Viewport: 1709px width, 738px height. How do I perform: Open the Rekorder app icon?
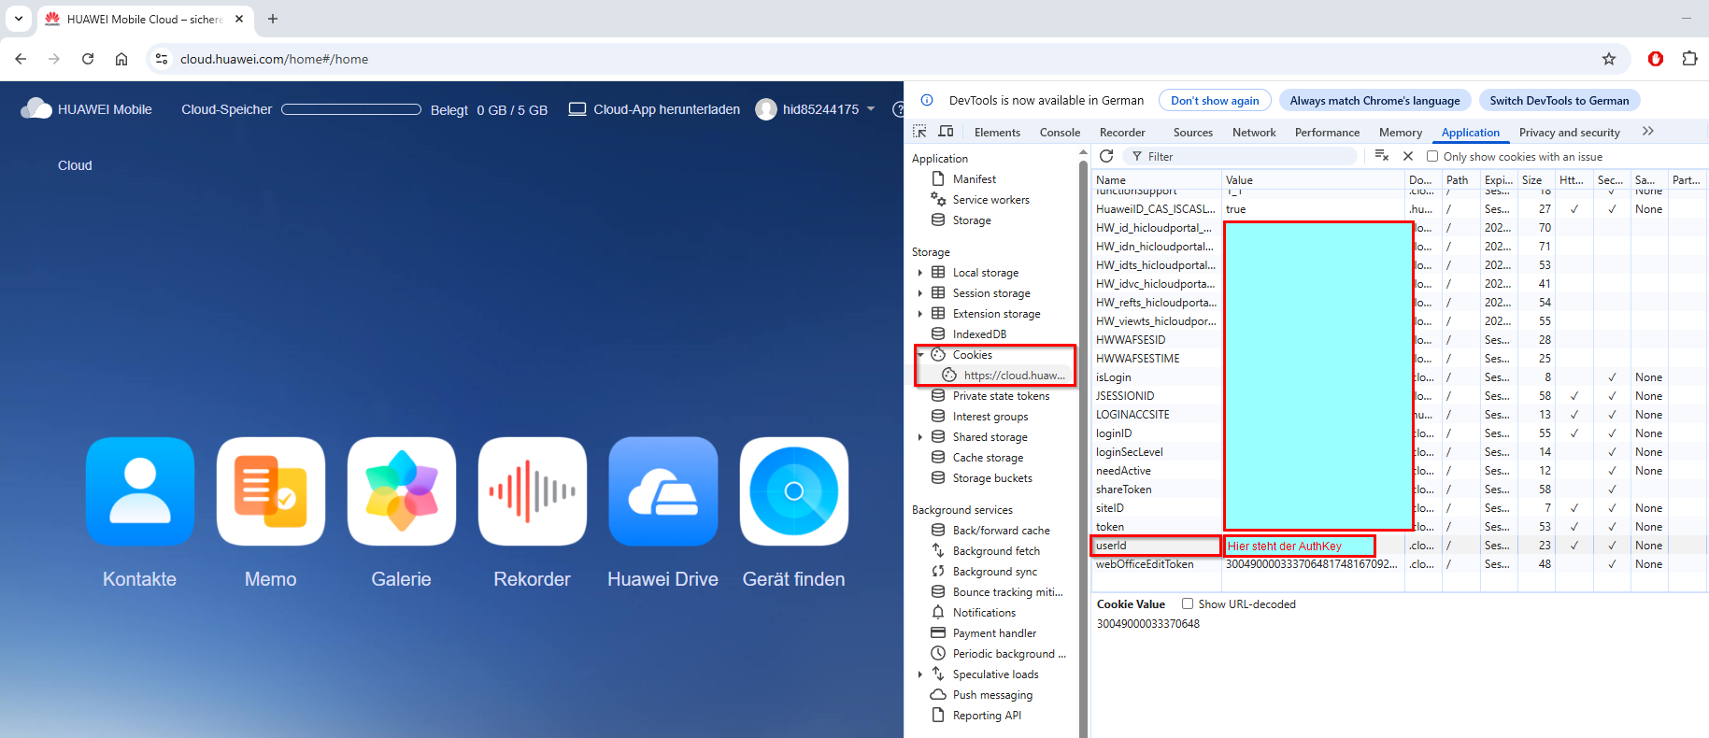click(533, 491)
